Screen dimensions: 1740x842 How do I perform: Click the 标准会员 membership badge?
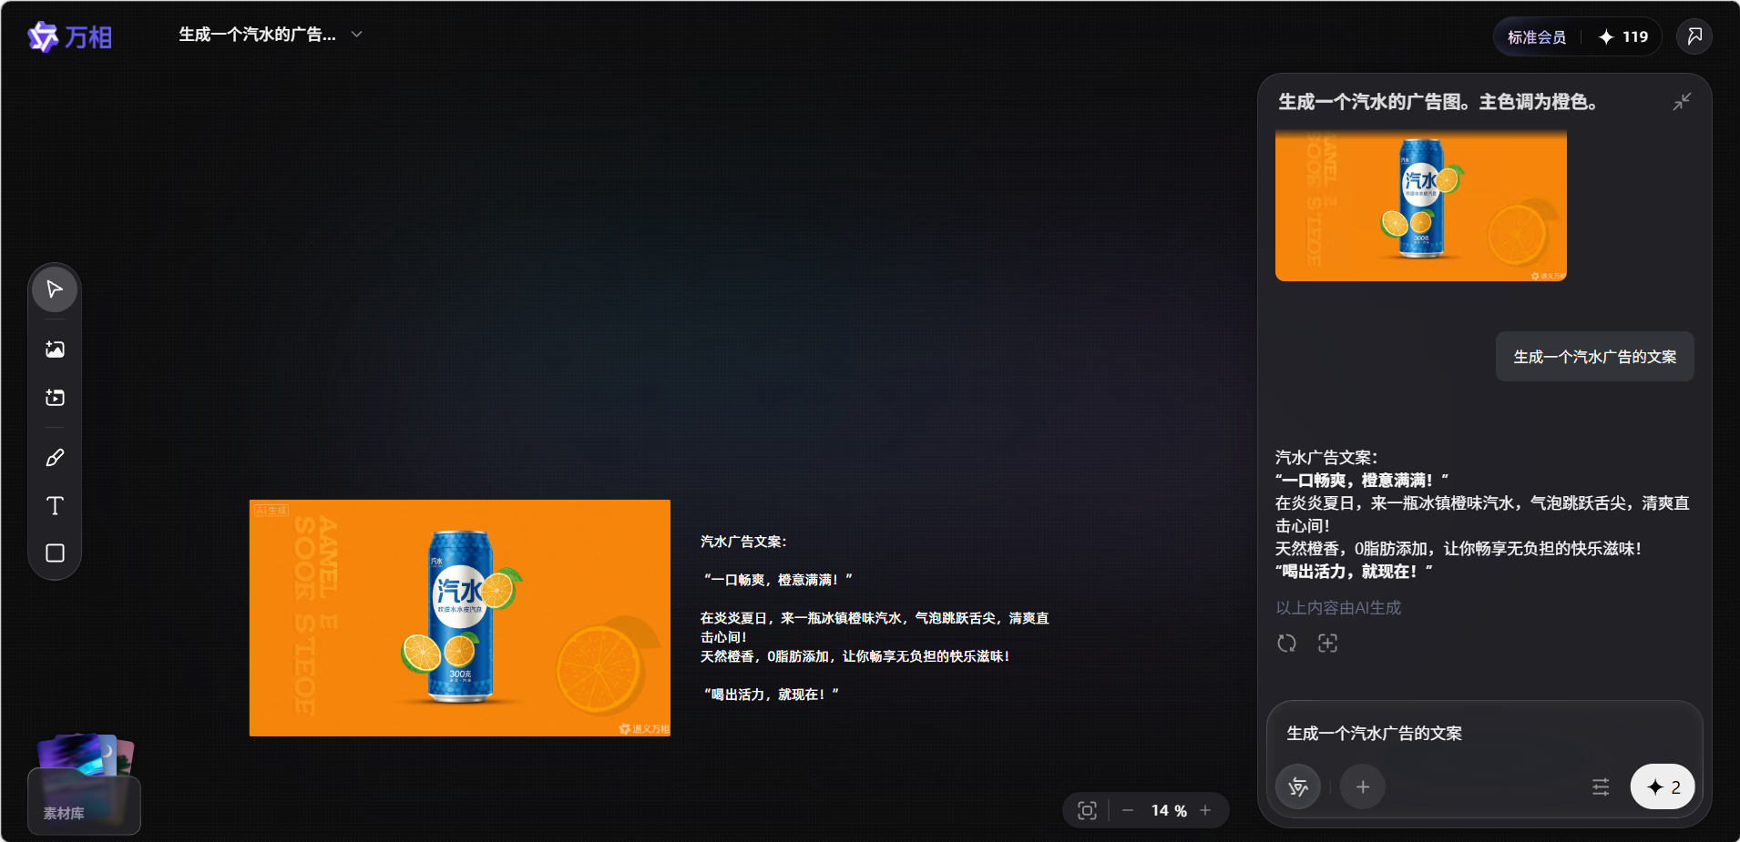1537,37
